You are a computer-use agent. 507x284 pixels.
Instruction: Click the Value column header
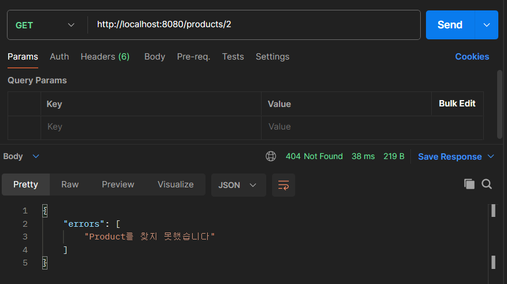(280, 104)
